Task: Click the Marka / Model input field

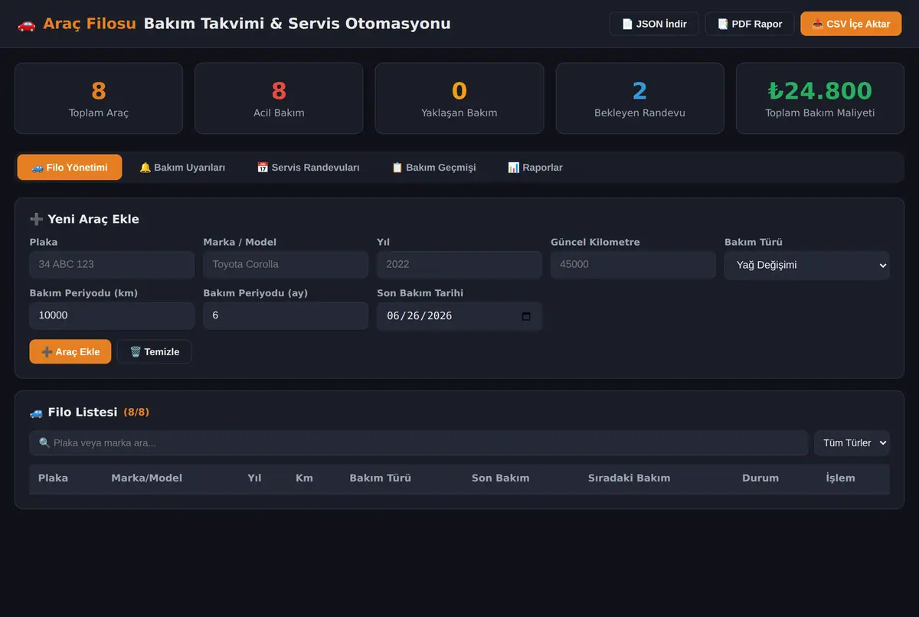Action: pyautogui.click(x=286, y=265)
